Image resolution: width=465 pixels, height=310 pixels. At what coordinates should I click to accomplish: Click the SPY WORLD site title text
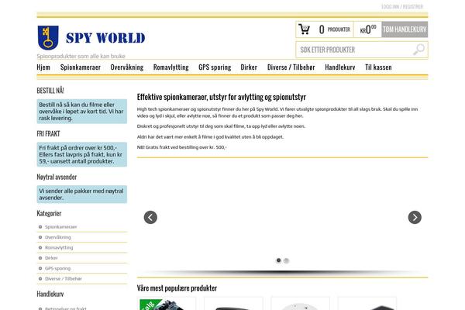tap(105, 38)
